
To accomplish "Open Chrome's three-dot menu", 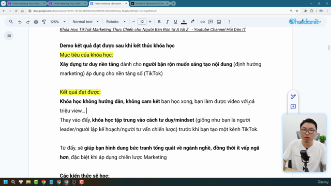I will coord(327,11).
